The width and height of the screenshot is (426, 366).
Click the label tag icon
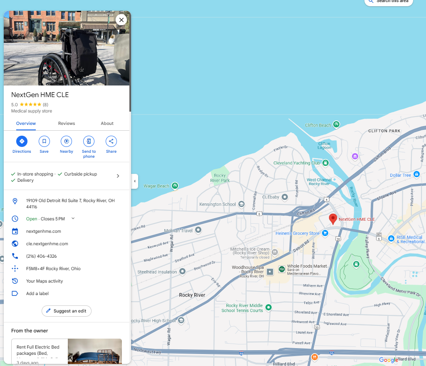point(15,293)
